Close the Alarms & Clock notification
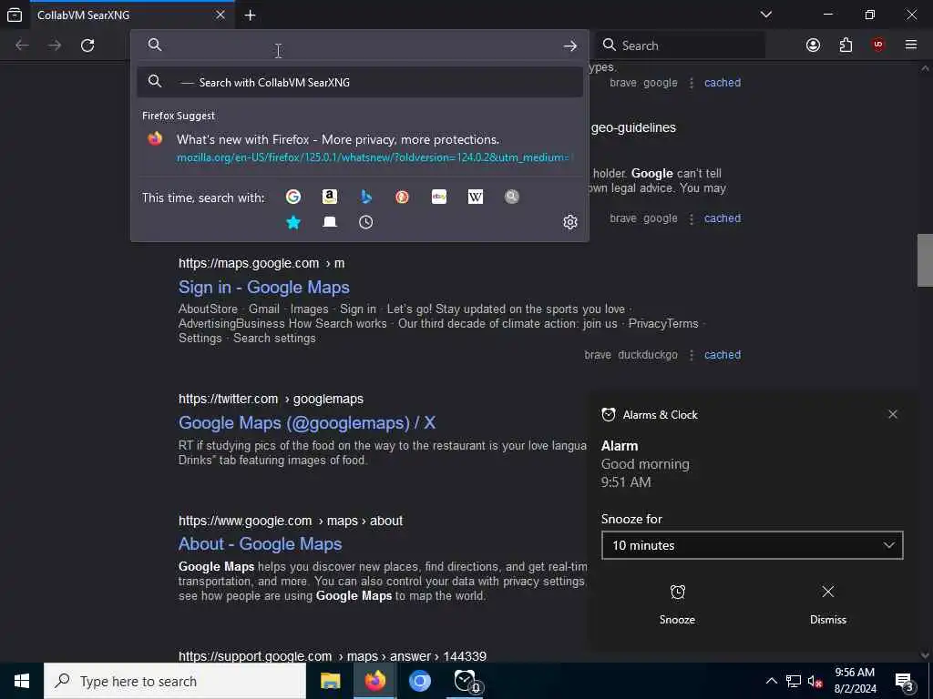The height and width of the screenshot is (699, 933). click(x=893, y=414)
